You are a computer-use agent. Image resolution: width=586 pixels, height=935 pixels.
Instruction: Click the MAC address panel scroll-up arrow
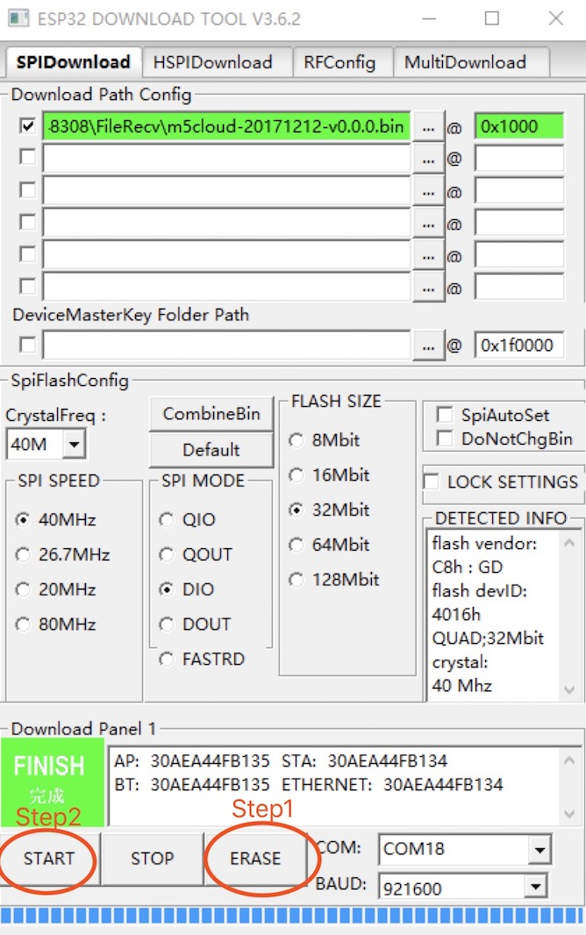click(569, 760)
